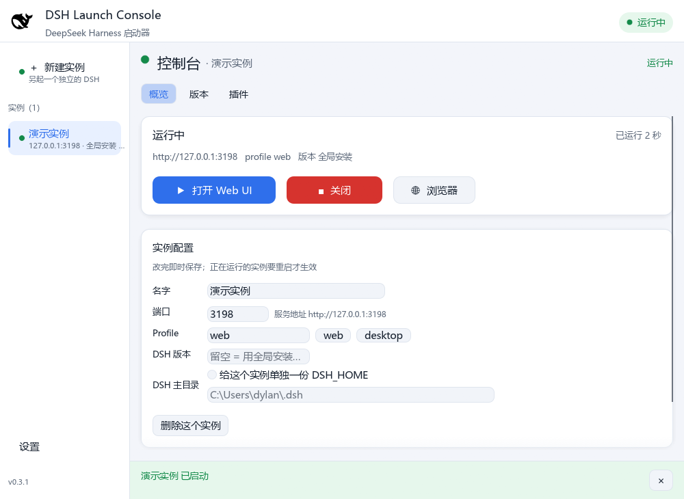
Task: Stop the instance with the red 关闭 button
Action: tap(334, 190)
